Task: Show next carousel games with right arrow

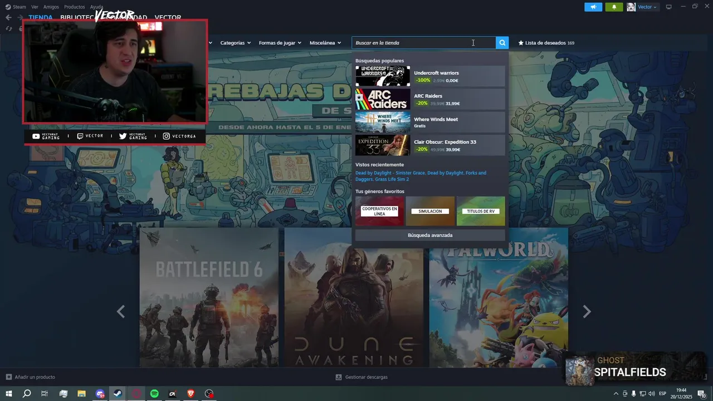Action: point(587,312)
